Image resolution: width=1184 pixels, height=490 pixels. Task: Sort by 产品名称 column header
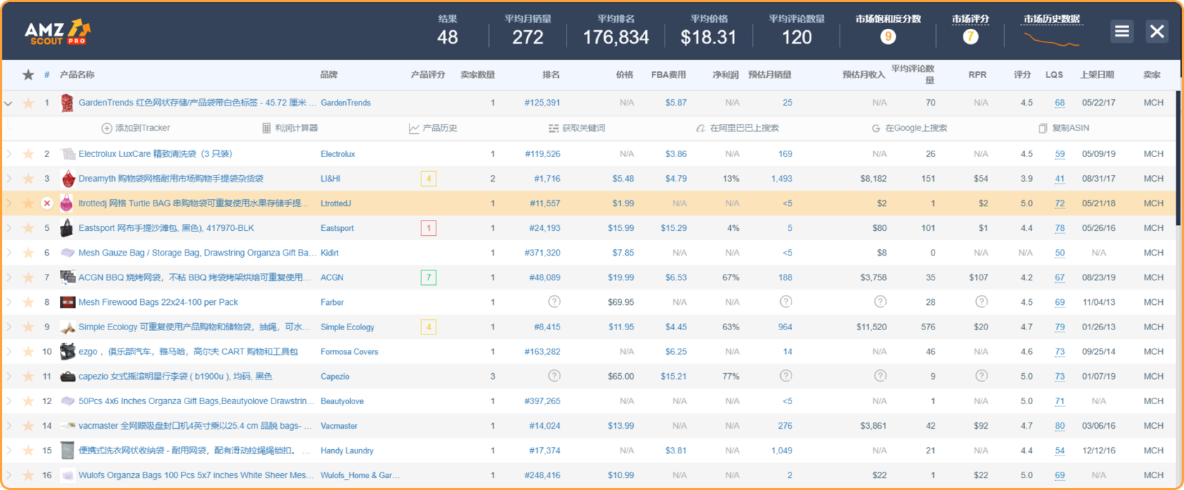coord(77,75)
